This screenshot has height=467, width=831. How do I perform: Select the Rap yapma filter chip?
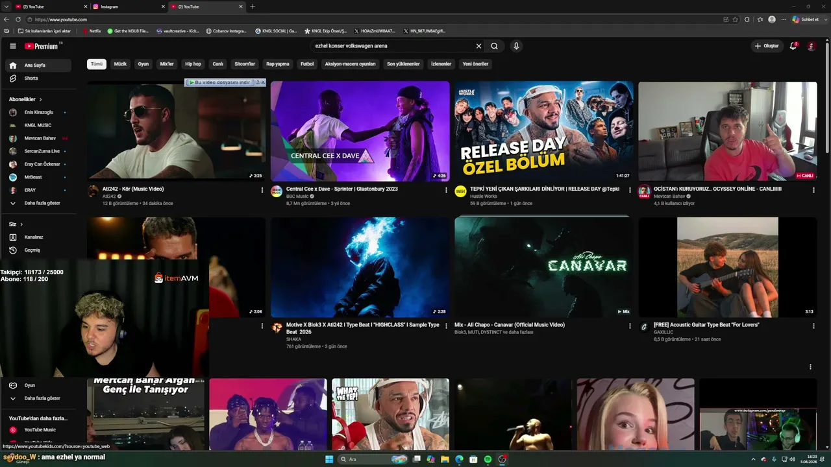[x=278, y=64]
